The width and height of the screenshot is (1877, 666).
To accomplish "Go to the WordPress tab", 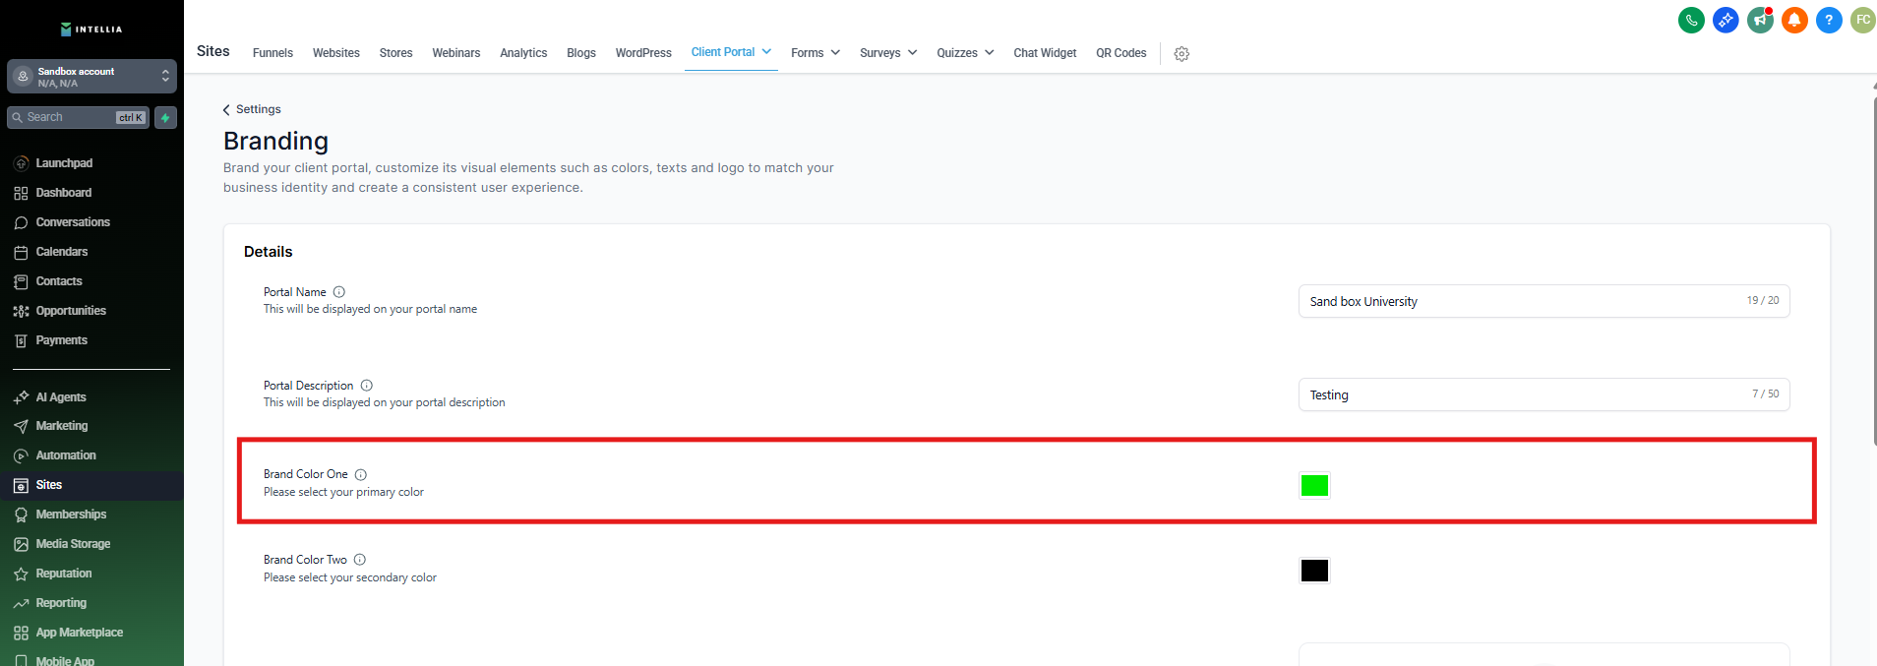I will point(643,53).
